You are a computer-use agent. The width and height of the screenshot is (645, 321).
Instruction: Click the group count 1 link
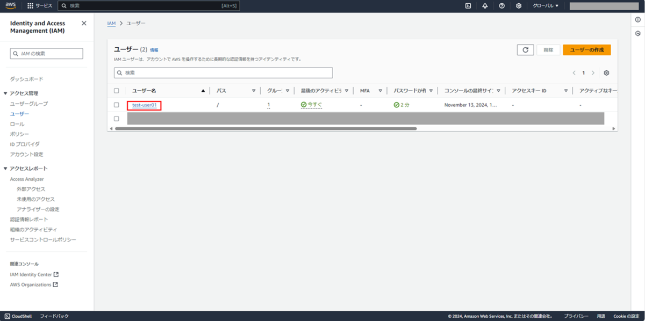point(269,105)
